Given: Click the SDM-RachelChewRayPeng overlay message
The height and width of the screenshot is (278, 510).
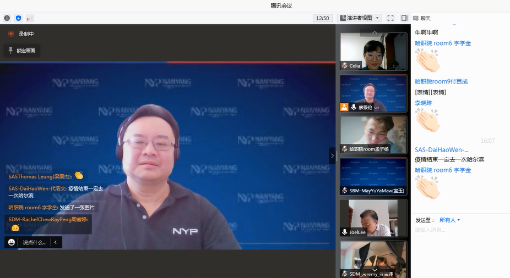Looking at the screenshot, I should point(48,224).
